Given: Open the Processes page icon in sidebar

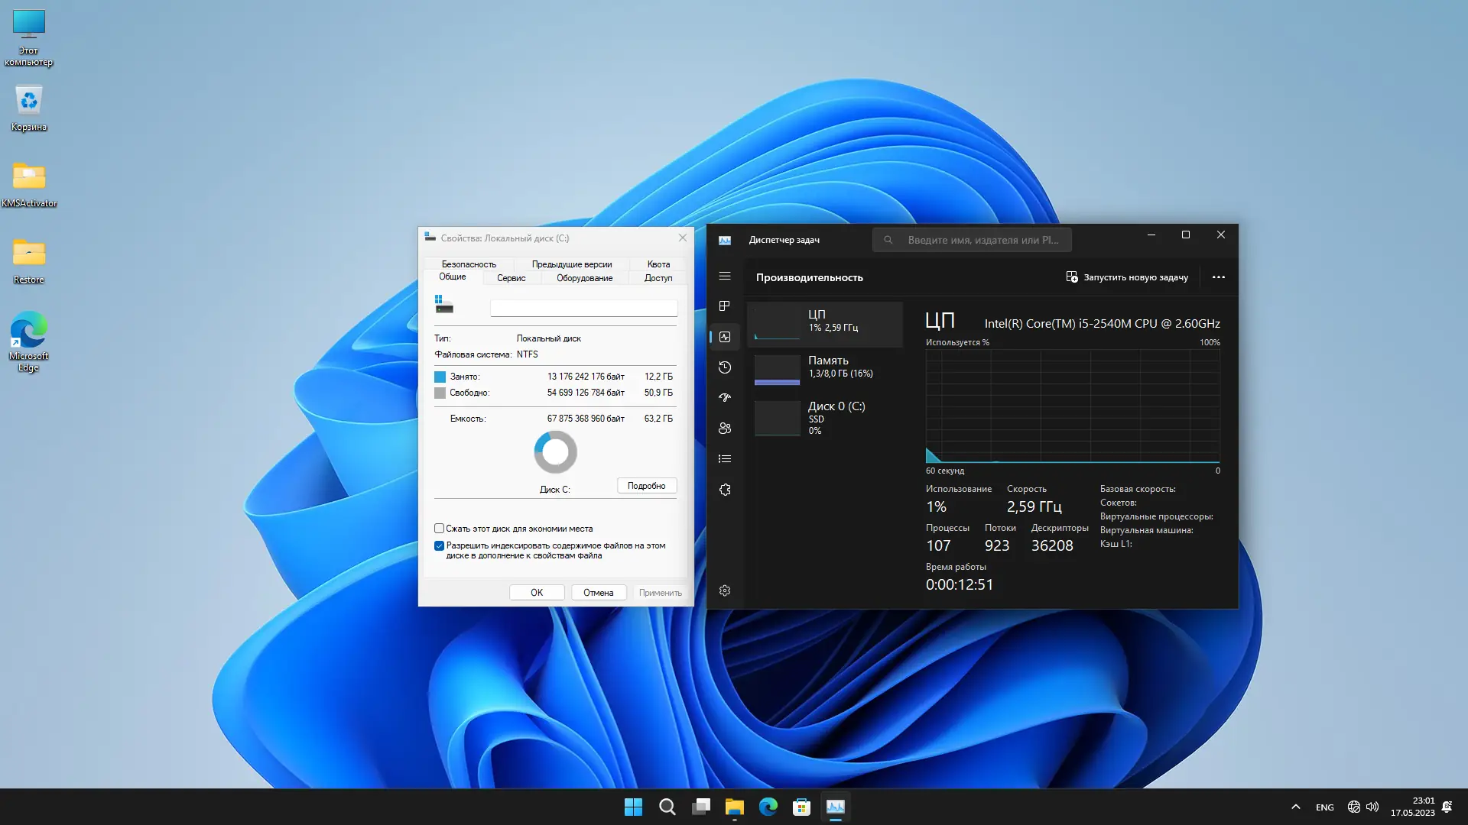Looking at the screenshot, I should coord(725,306).
